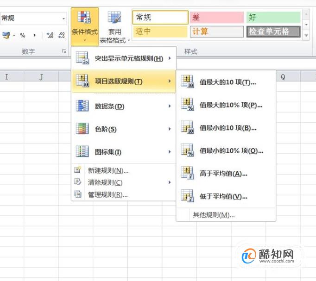316x281 pixels.
Task: Open the 常规 number format dropdown
Action: [63, 19]
